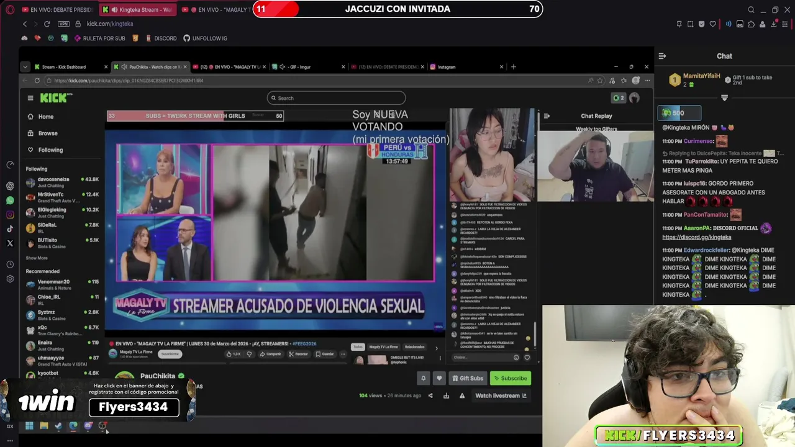Expand Show More under Following
The height and width of the screenshot is (447, 795).
(x=37, y=258)
